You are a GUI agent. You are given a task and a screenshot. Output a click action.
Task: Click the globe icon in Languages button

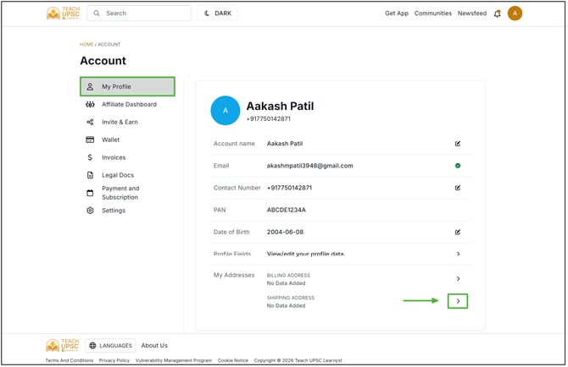[92, 347]
